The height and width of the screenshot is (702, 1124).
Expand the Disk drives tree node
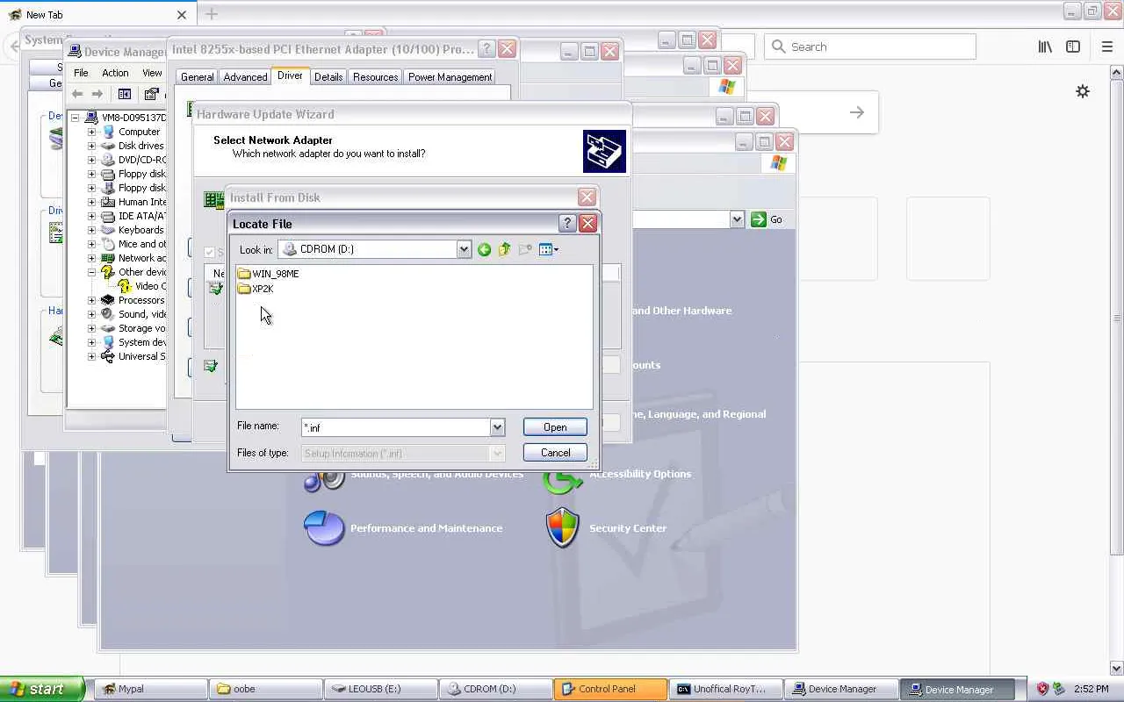click(91, 146)
